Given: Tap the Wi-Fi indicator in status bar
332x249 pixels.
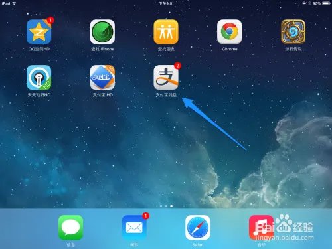Looking at the screenshot, I should [x=14, y=3].
